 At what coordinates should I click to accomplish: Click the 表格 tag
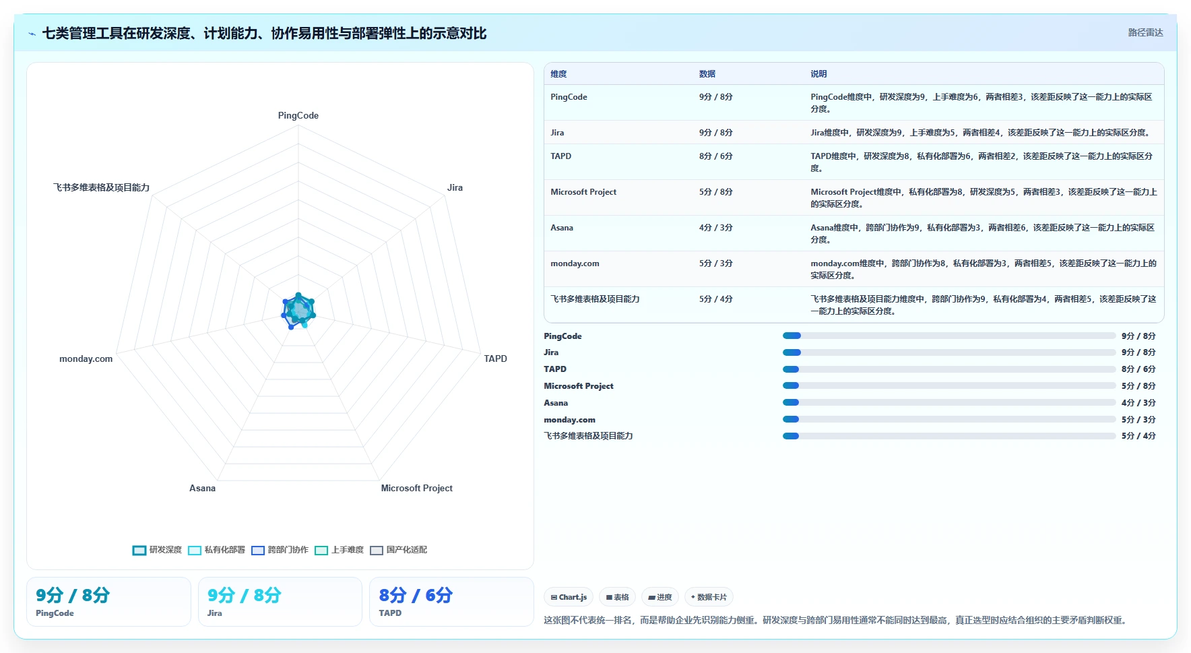(x=617, y=597)
